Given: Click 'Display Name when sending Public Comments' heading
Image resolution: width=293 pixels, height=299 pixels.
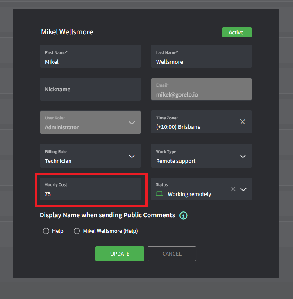Looking at the screenshot, I should point(107,215).
